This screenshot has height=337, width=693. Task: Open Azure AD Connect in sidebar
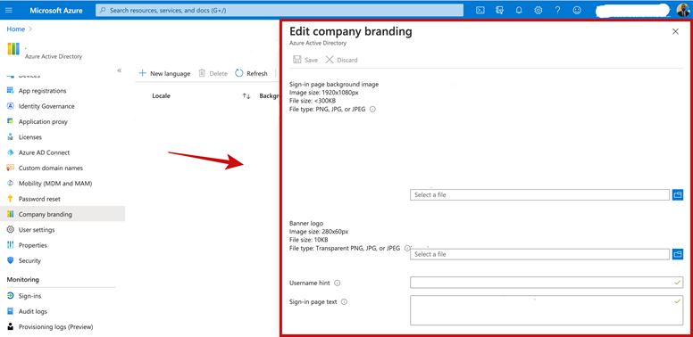(x=44, y=152)
